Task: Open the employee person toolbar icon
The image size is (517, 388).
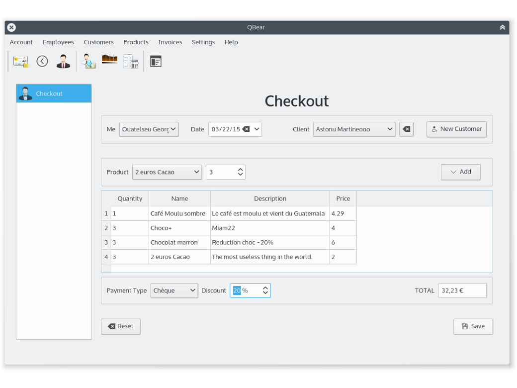Action: (63, 61)
